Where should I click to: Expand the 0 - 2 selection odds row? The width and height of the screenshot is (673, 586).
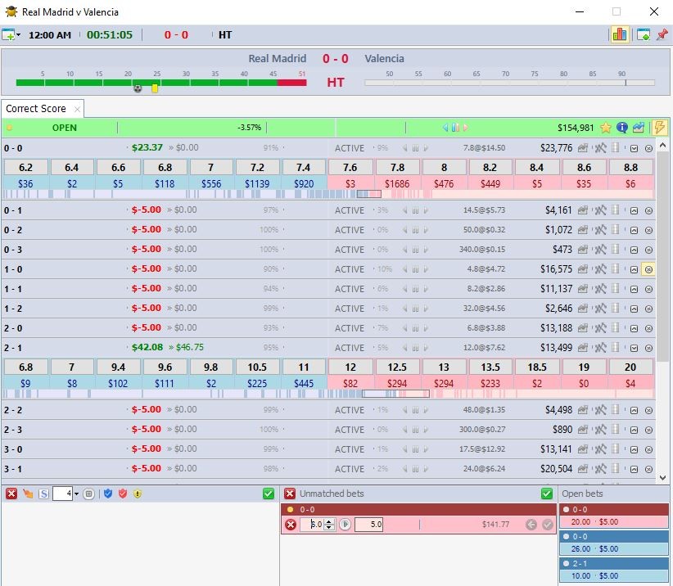[634, 230]
